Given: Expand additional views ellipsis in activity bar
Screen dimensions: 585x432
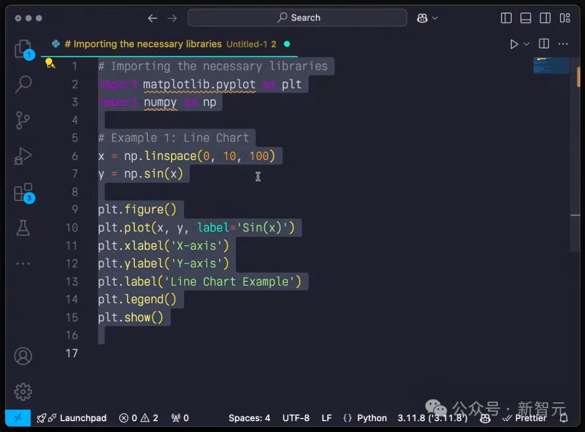Looking at the screenshot, I should (x=23, y=263).
